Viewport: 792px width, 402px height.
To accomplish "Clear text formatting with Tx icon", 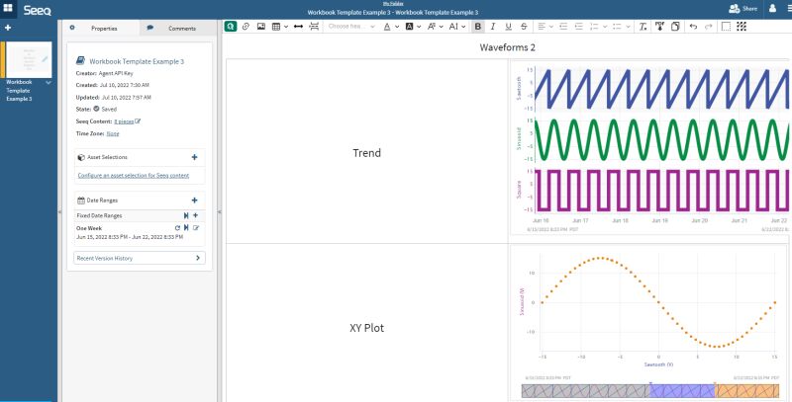I will click(643, 27).
